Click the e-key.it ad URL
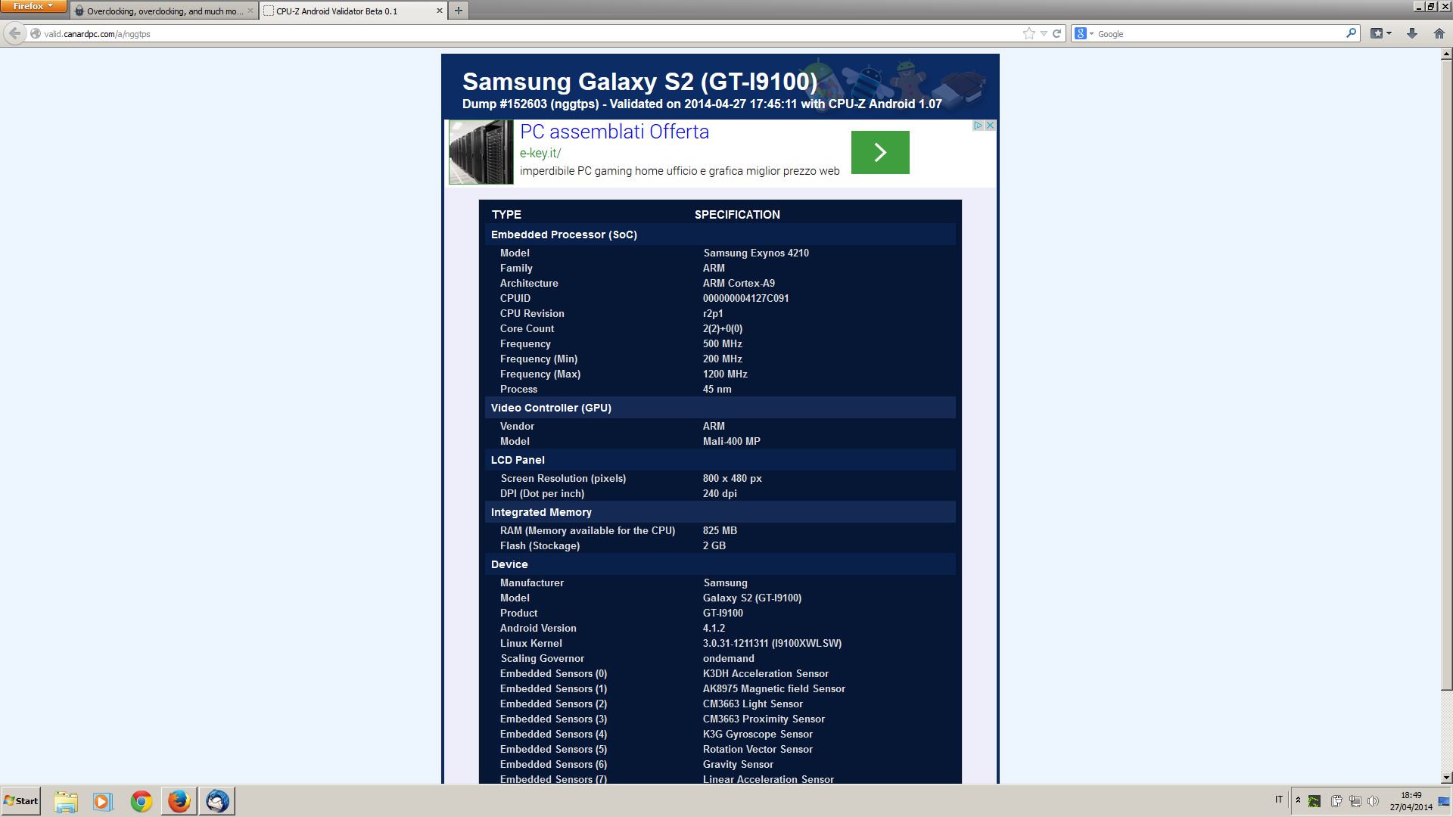1453x817 pixels. tap(540, 153)
